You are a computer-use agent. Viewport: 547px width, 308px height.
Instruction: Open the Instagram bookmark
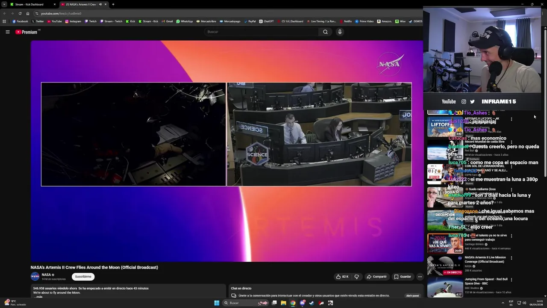point(73,21)
